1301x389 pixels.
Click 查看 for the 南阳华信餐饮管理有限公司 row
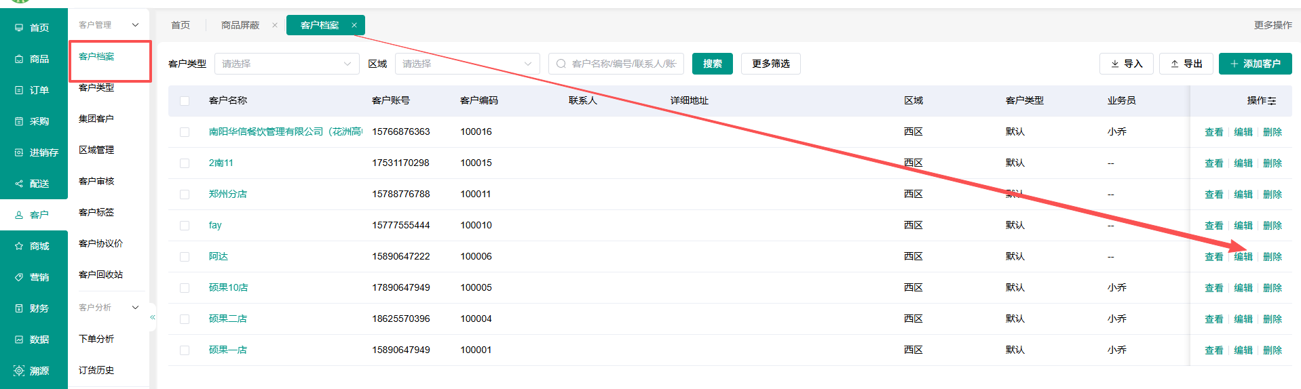[x=1214, y=132]
